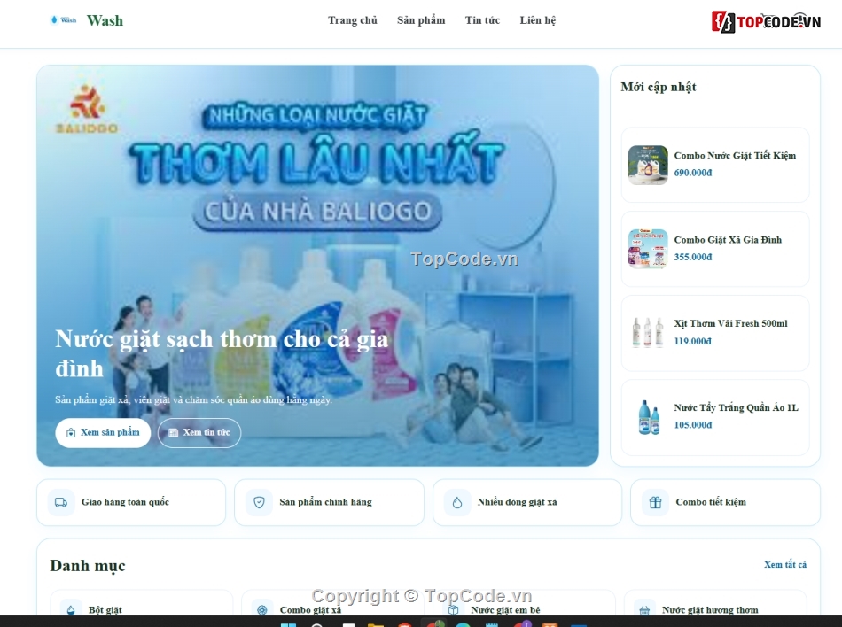Open the Tin tức menu item
This screenshot has width=842, height=627.
(x=482, y=20)
